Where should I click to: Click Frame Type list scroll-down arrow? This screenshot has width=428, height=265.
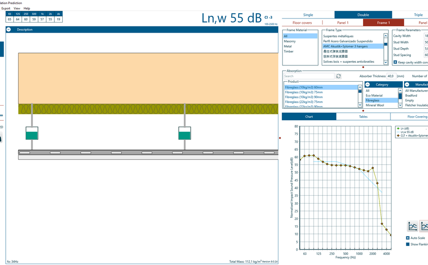[386, 62]
